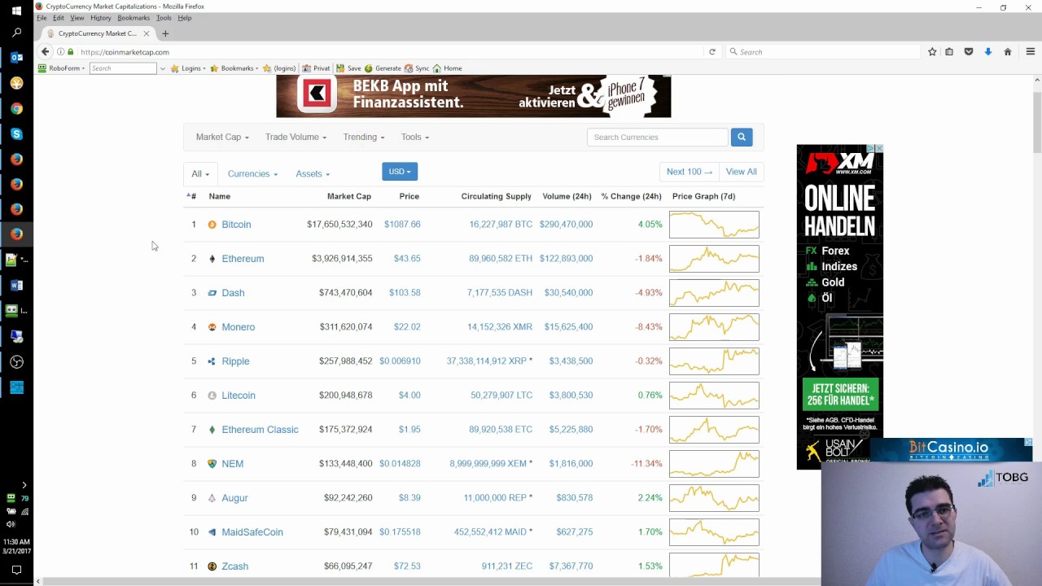
Task: Open the View menu
Action: pyautogui.click(x=77, y=18)
